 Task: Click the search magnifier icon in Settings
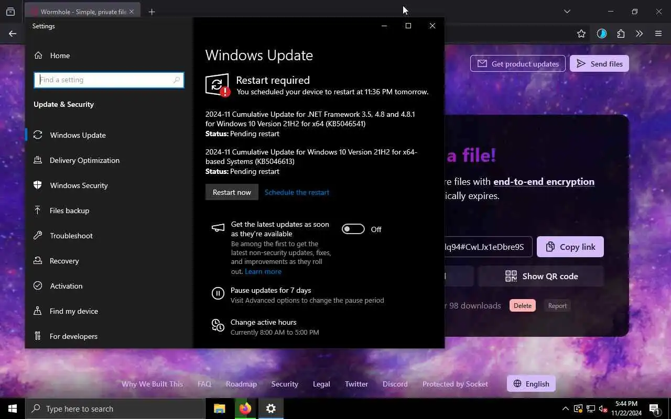[x=177, y=80]
